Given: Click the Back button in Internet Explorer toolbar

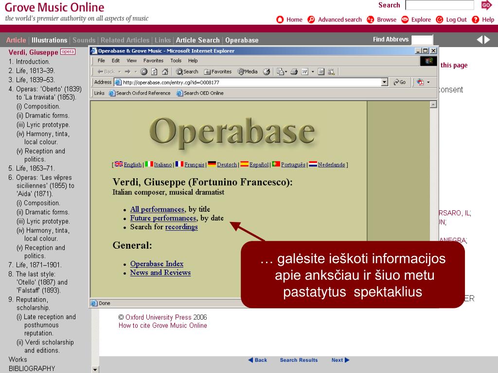Looking at the screenshot, I should (106, 72).
